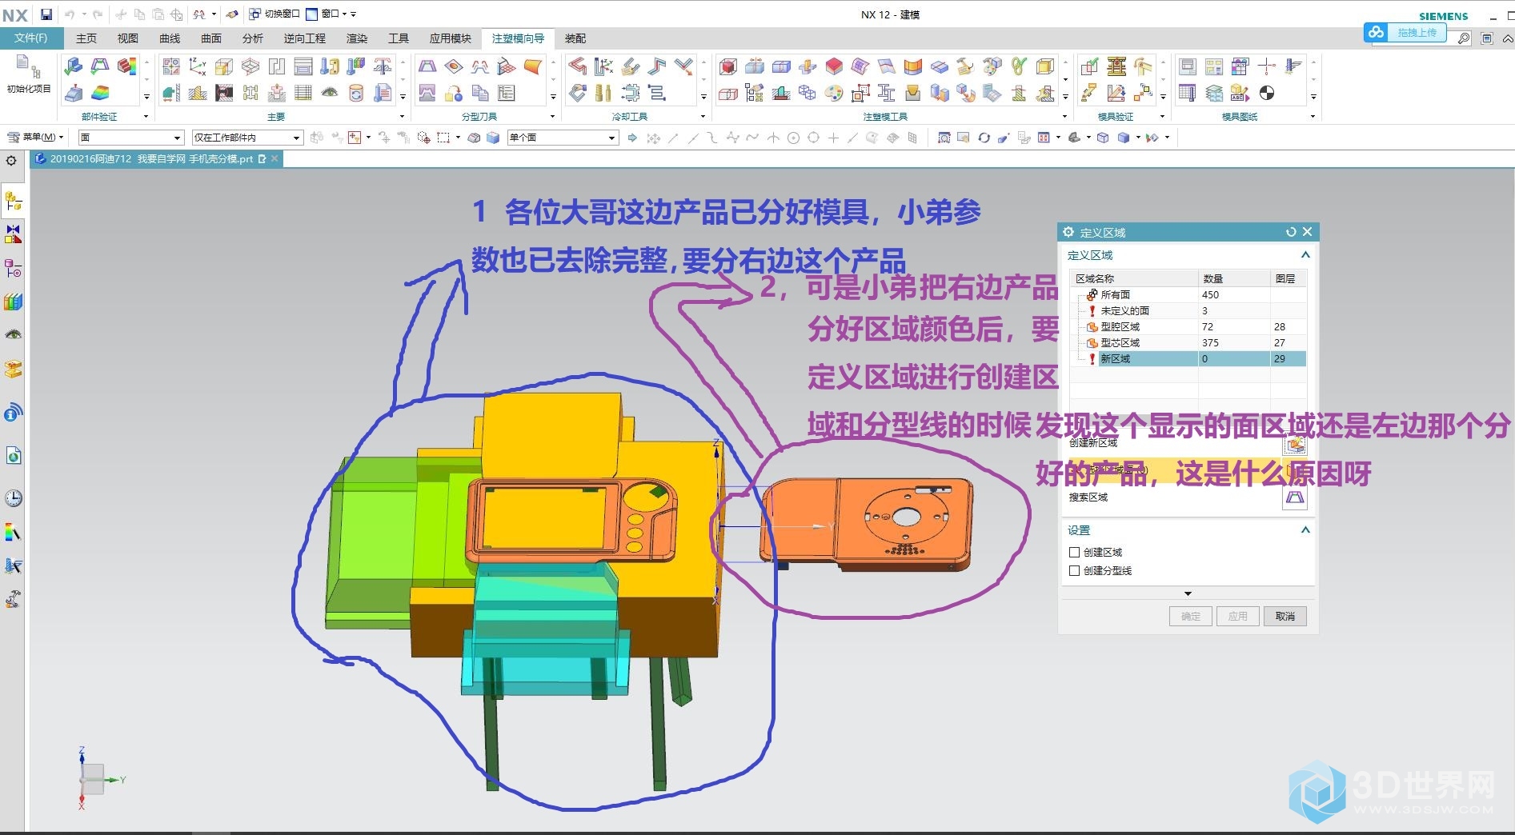This screenshot has height=835, width=1515.
Task: Click the clock History icon on the left sidebar
Action: (x=13, y=498)
